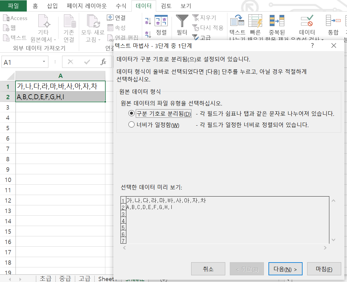Select cell A2 with A,B,C letters
Viewport: 347px width, 282px height.
[x=60, y=97]
